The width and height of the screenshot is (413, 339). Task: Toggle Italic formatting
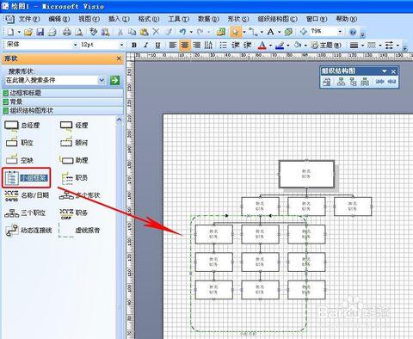pos(145,45)
